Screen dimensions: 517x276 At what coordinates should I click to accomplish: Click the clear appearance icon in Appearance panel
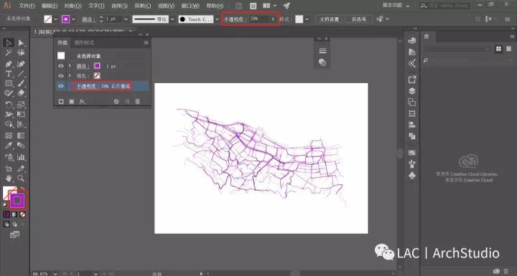116,102
